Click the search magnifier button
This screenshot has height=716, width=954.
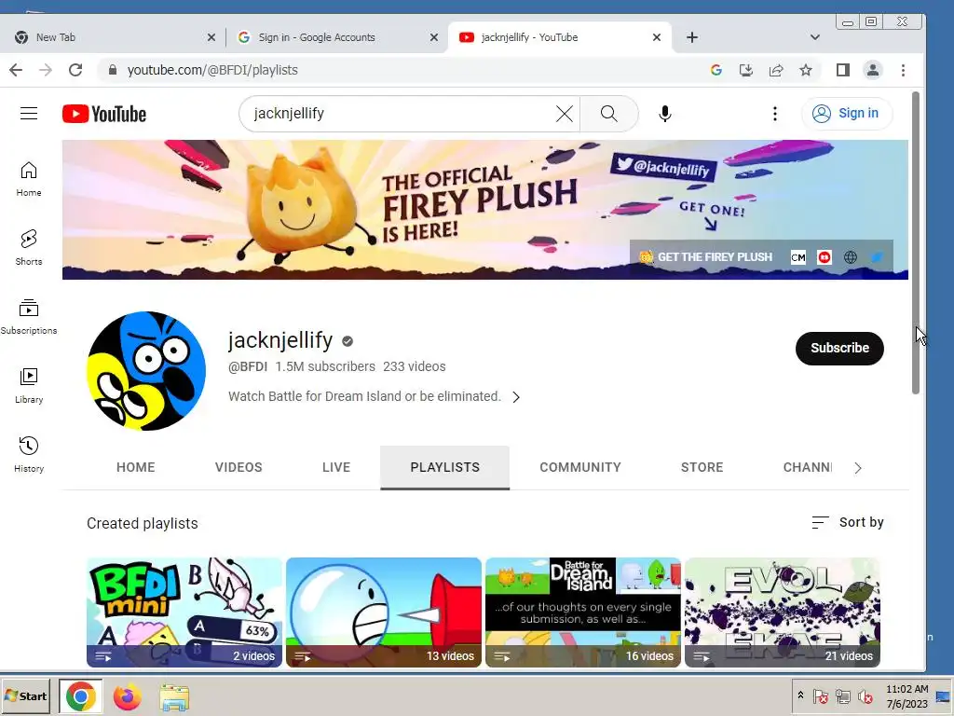(609, 114)
